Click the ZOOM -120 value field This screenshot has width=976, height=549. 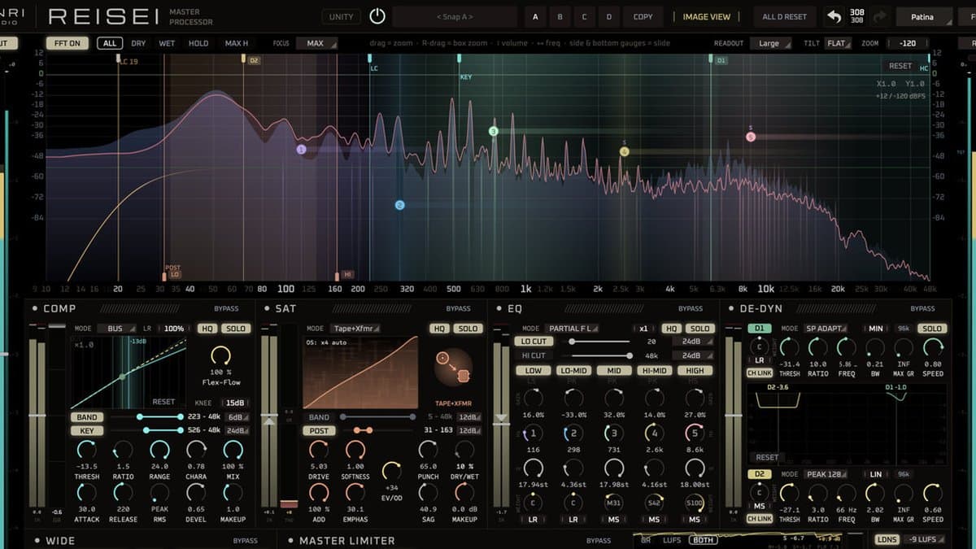(908, 43)
